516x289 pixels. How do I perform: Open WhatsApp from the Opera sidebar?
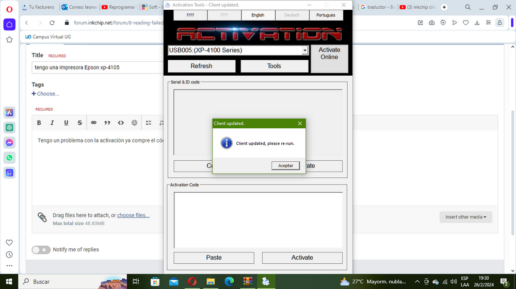9,158
